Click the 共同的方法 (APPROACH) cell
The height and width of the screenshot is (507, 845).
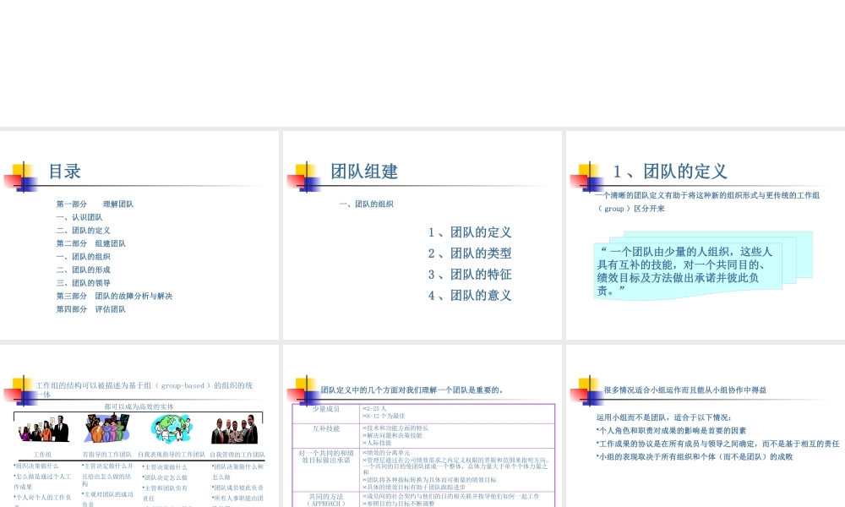326,500
